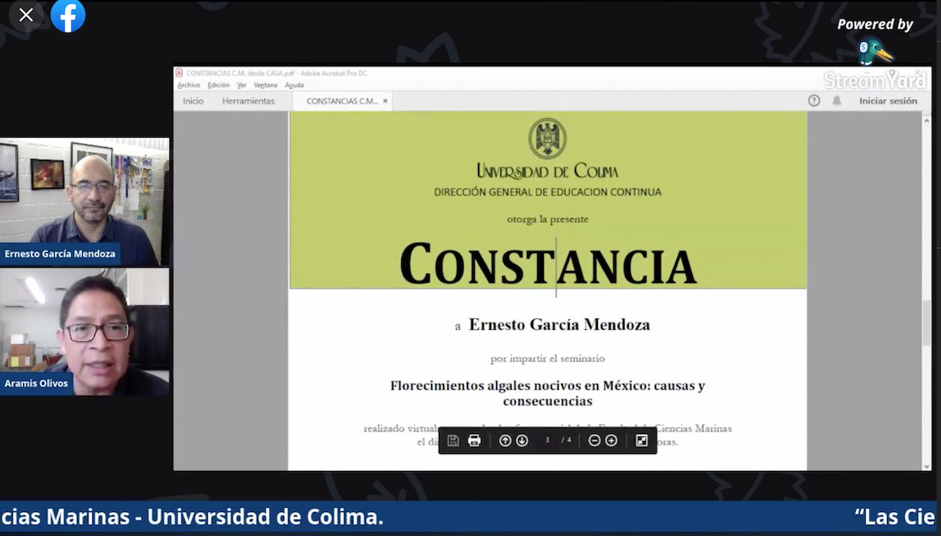Go to the previous page with the up arrow
The width and height of the screenshot is (941, 536).
tap(506, 440)
